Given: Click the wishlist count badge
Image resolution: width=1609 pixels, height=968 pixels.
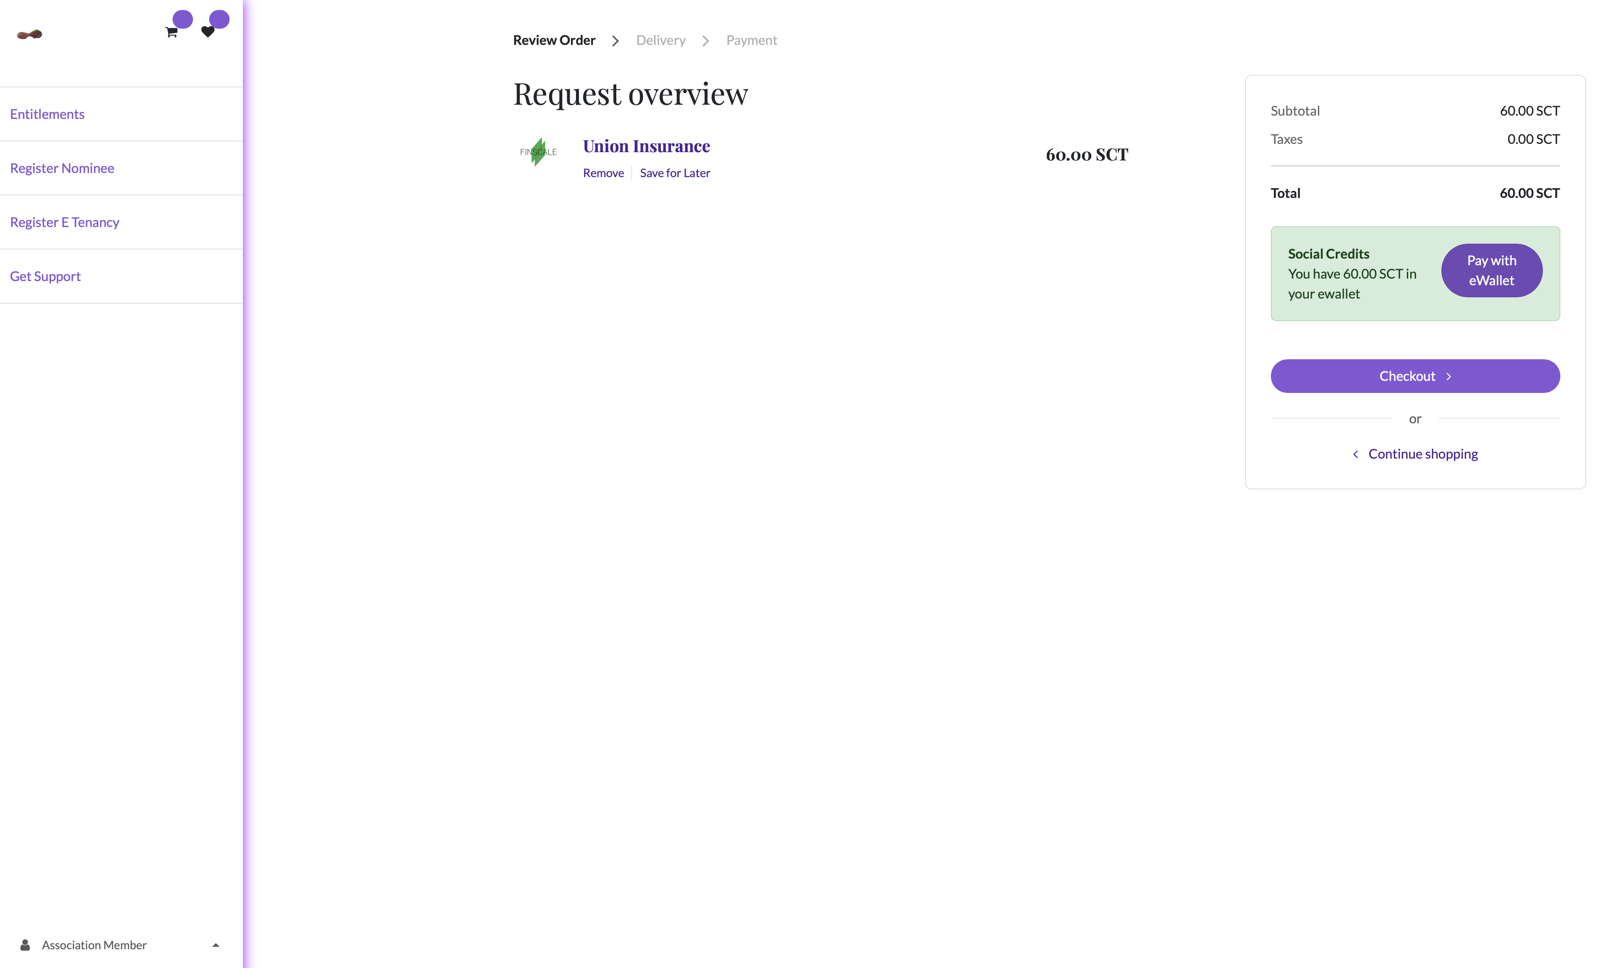Looking at the screenshot, I should [x=219, y=19].
